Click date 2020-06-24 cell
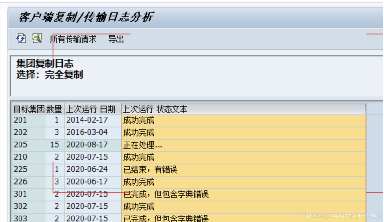Viewport: 384px width, 222px height. pyautogui.click(x=93, y=170)
